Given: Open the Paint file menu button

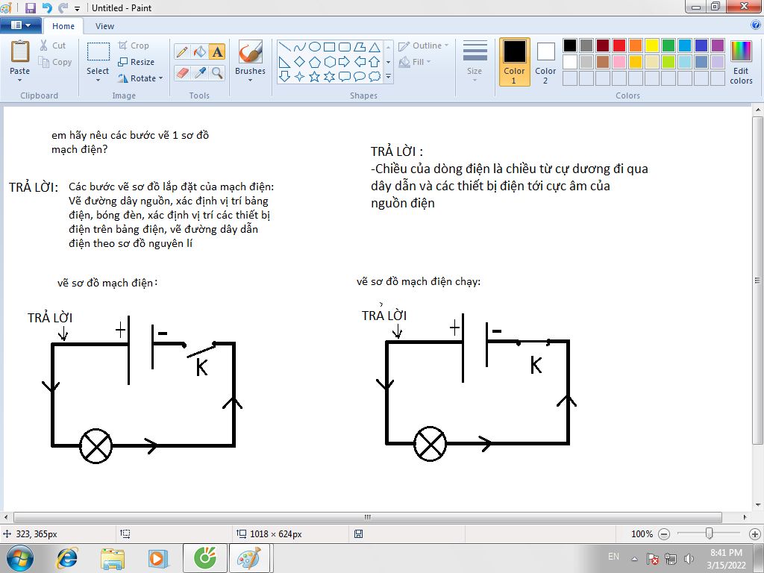Looking at the screenshot, I should pos(20,25).
